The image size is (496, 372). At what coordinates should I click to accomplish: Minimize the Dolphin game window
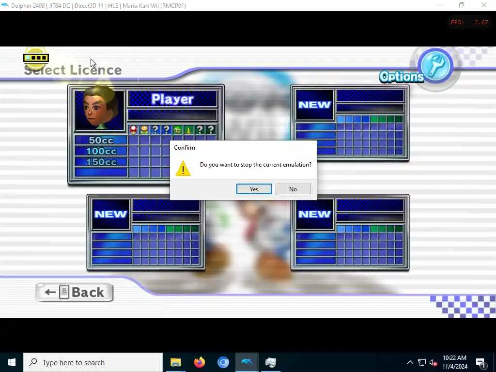pos(440,5)
